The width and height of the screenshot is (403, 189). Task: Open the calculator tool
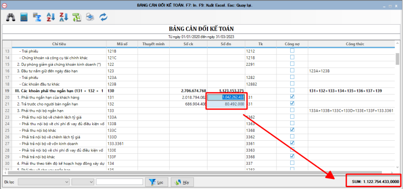pyautogui.click(x=24, y=17)
